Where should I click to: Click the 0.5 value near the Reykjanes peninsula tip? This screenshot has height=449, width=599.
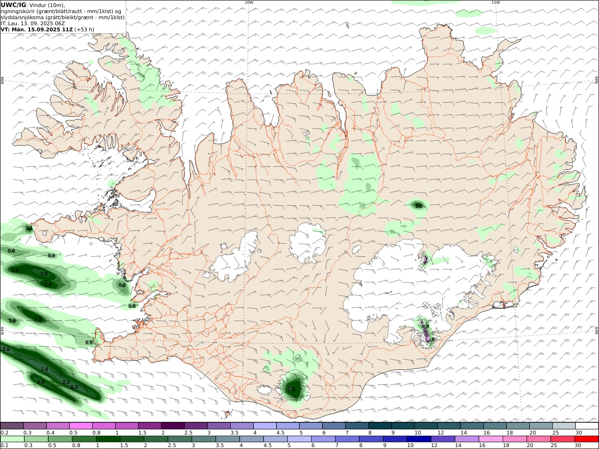[89, 342]
